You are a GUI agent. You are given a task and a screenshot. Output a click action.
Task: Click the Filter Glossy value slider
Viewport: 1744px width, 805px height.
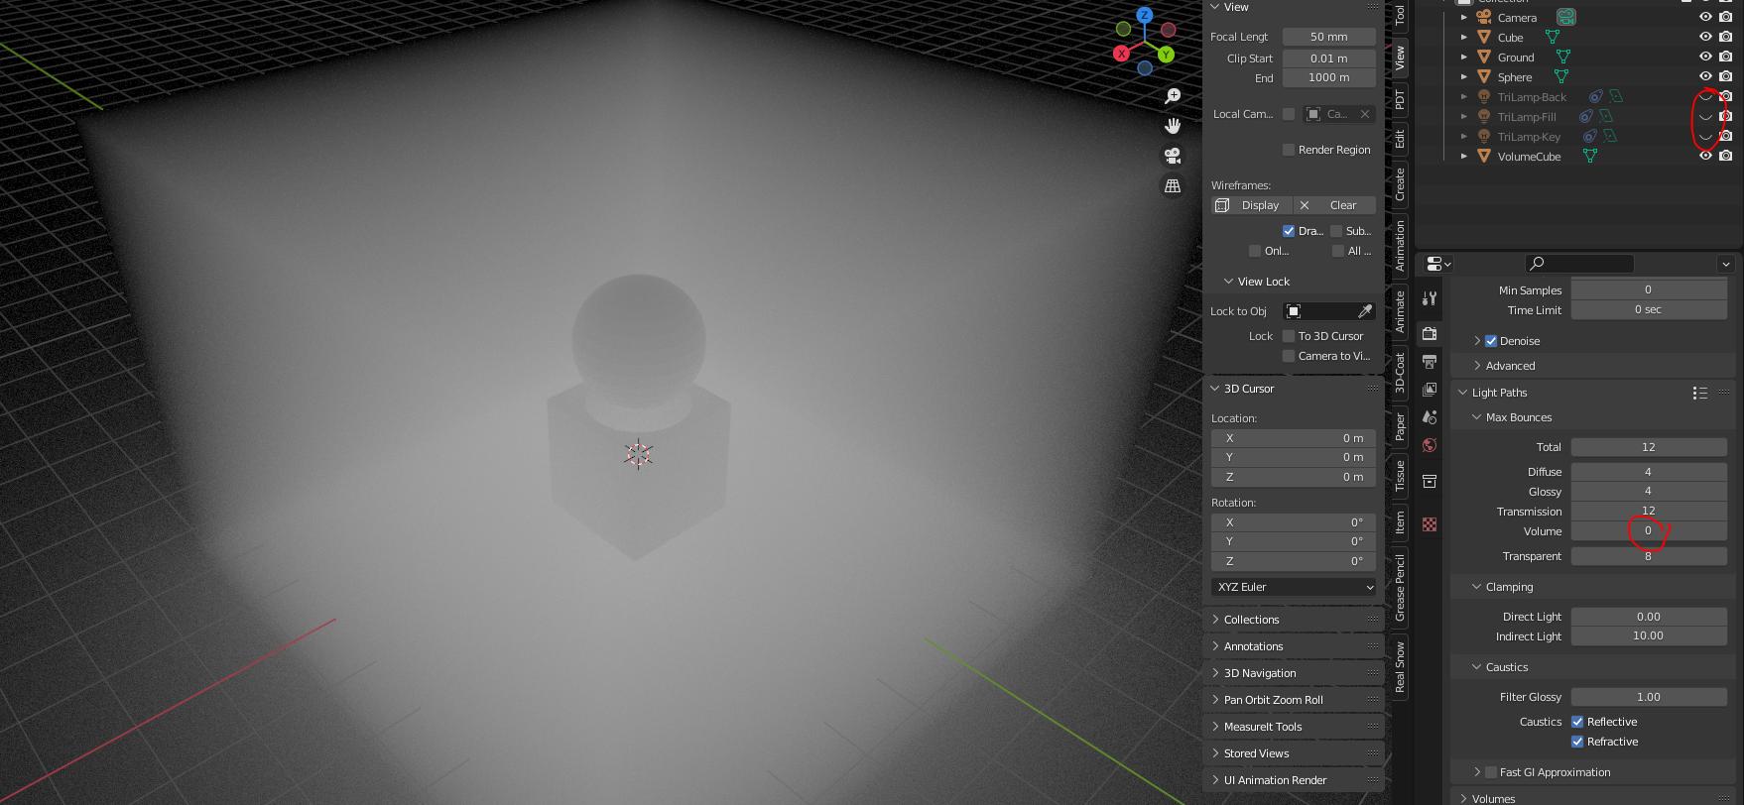click(x=1649, y=697)
